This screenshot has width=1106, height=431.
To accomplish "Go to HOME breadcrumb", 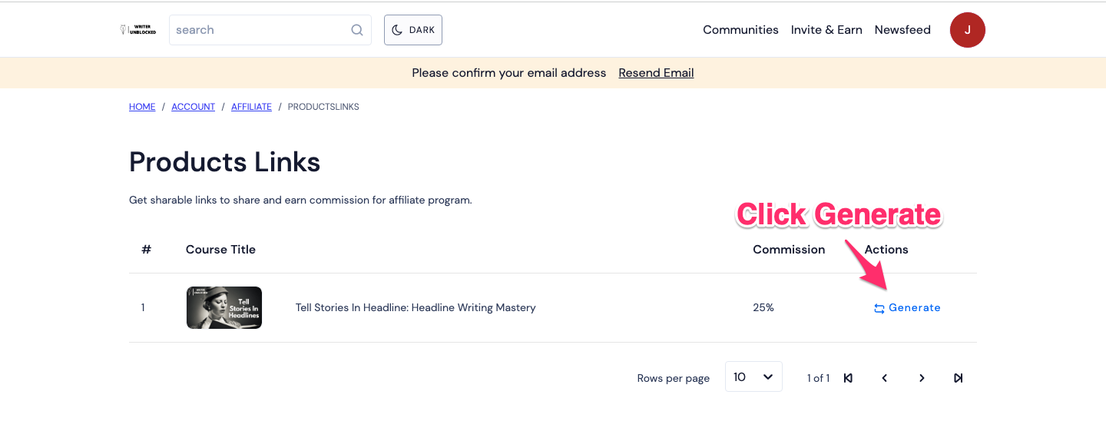I will (x=142, y=107).
